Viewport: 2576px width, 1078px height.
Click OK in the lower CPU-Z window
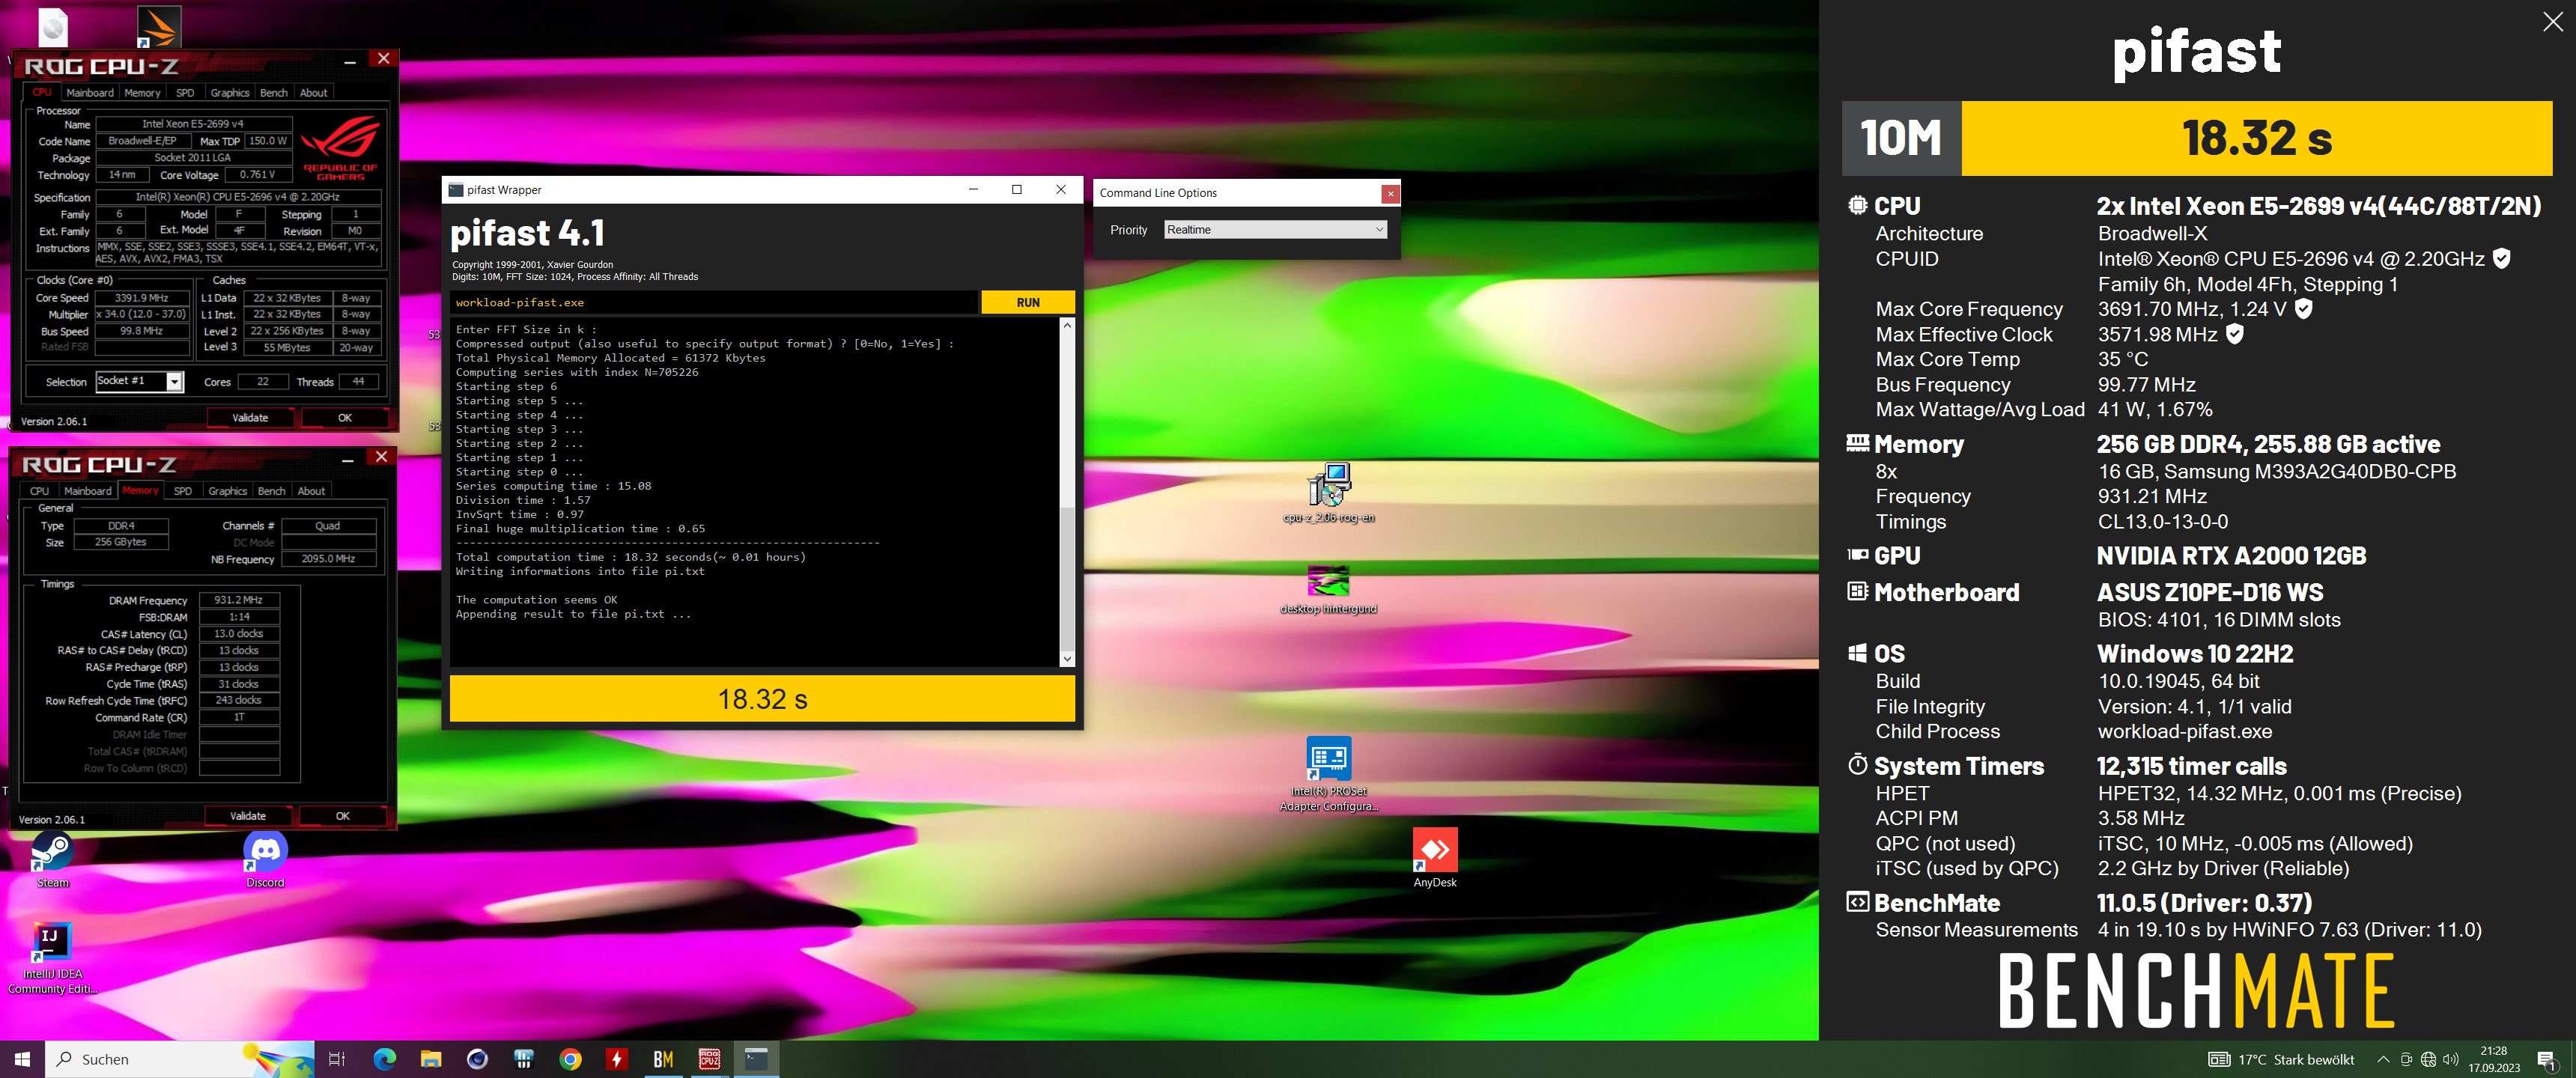click(x=343, y=815)
